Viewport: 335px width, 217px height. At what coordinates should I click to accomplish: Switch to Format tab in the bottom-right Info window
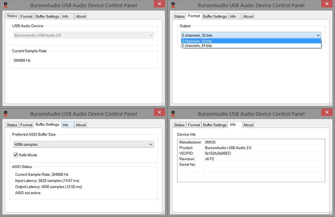tap(194, 125)
